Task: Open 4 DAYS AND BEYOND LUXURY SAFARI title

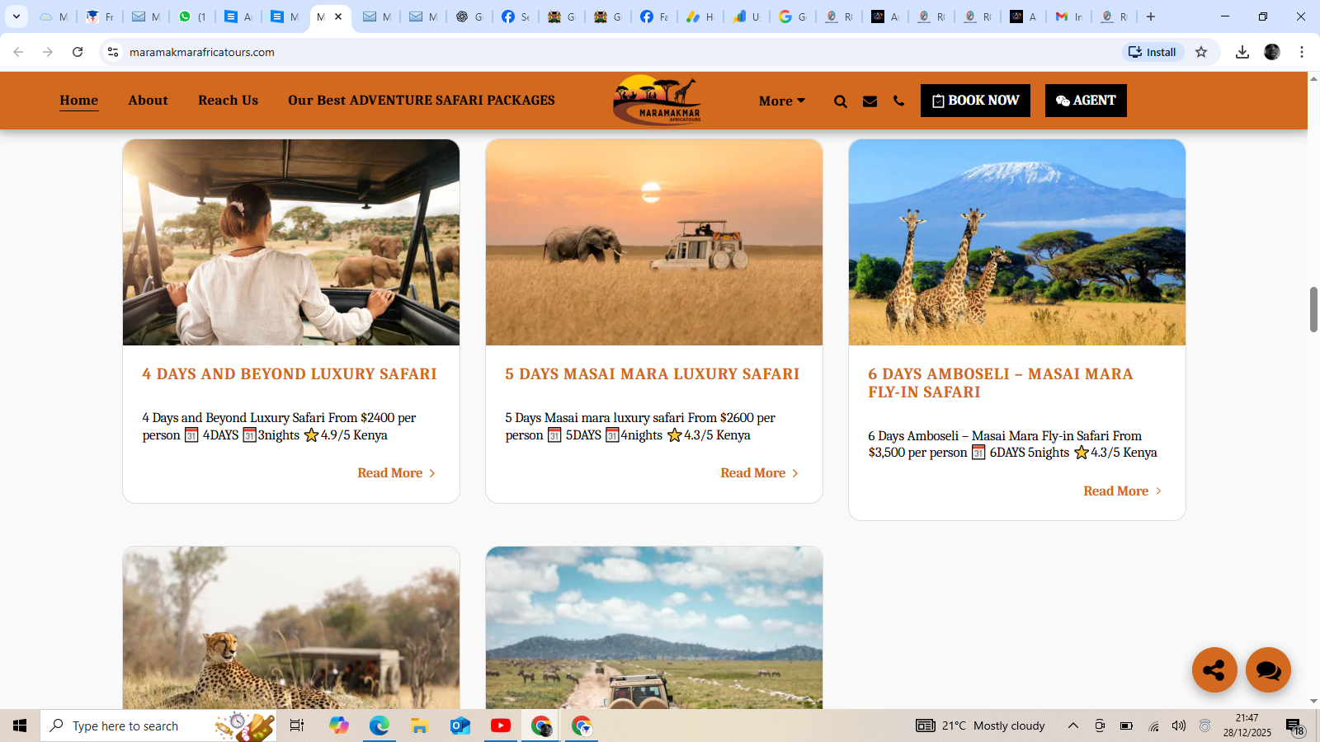Action: [x=290, y=374]
